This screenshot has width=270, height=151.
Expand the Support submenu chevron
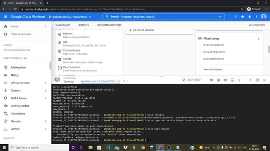coord(46,91)
